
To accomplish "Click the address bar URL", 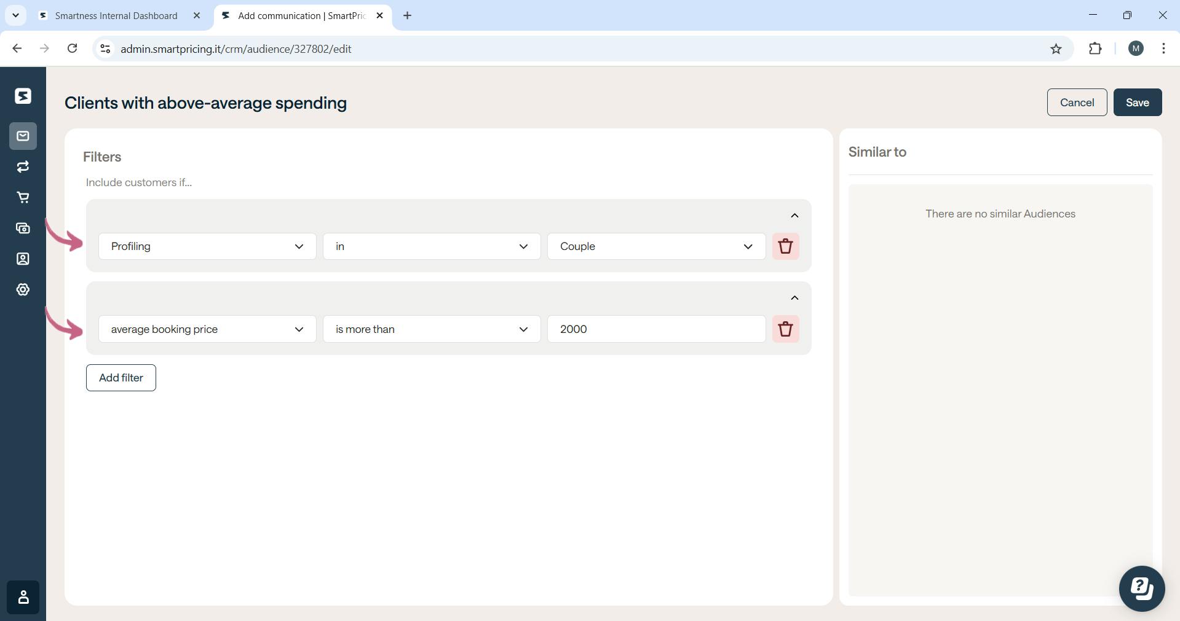I will click(236, 49).
